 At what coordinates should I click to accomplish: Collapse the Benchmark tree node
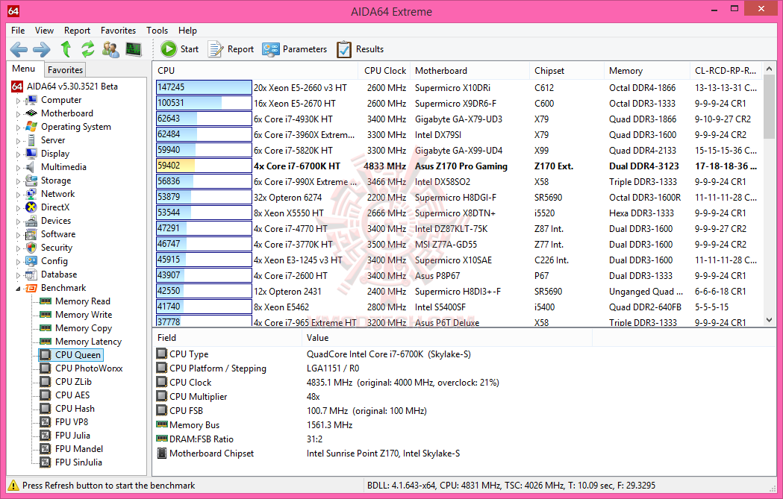[x=19, y=289]
